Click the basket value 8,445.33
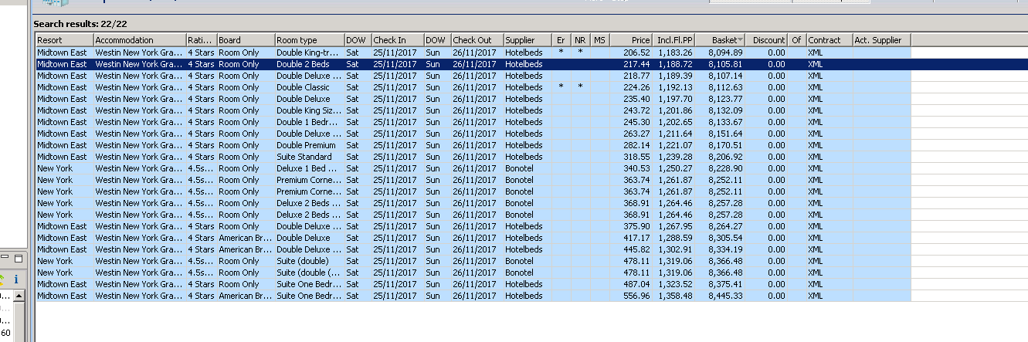Screen dimensions: 1028x342 click(724, 296)
